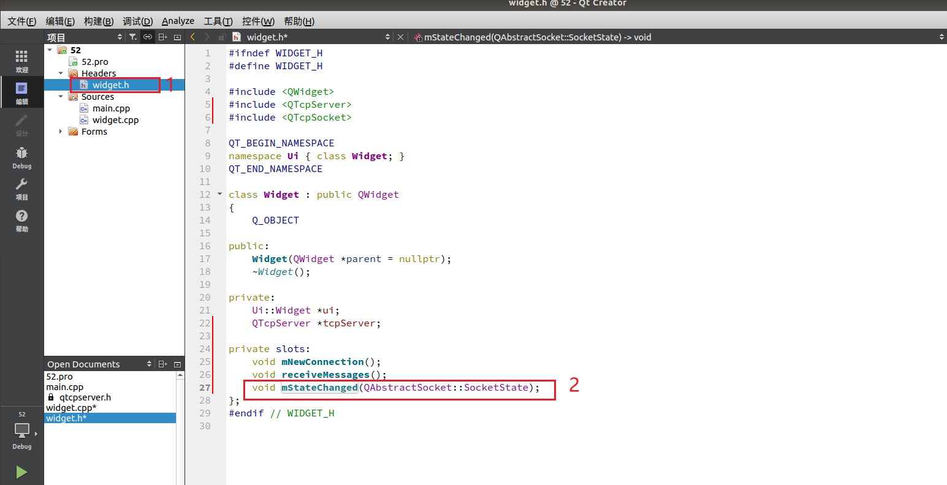Filter the project tree
The height and width of the screenshot is (485, 947).
coord(133,37)
